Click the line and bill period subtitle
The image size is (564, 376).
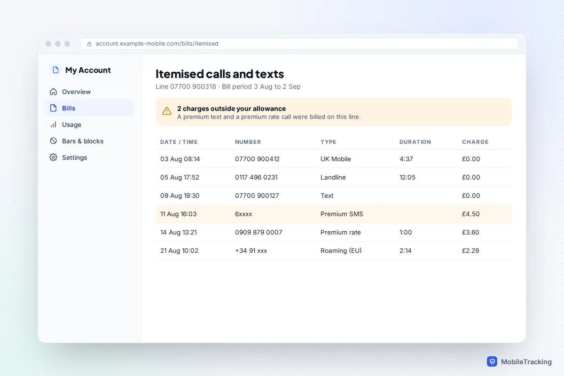coord(228,86)
